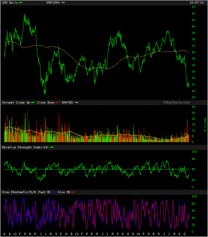The image size is (208, 237).
Task: Click the green Close Up legend swatch
Action: click(33, 103)
